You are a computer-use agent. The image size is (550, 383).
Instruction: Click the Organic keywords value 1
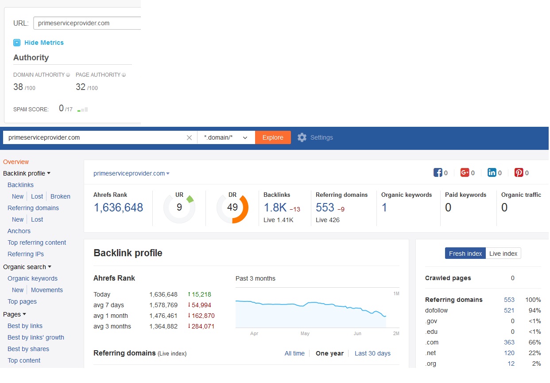pos(384,207)
